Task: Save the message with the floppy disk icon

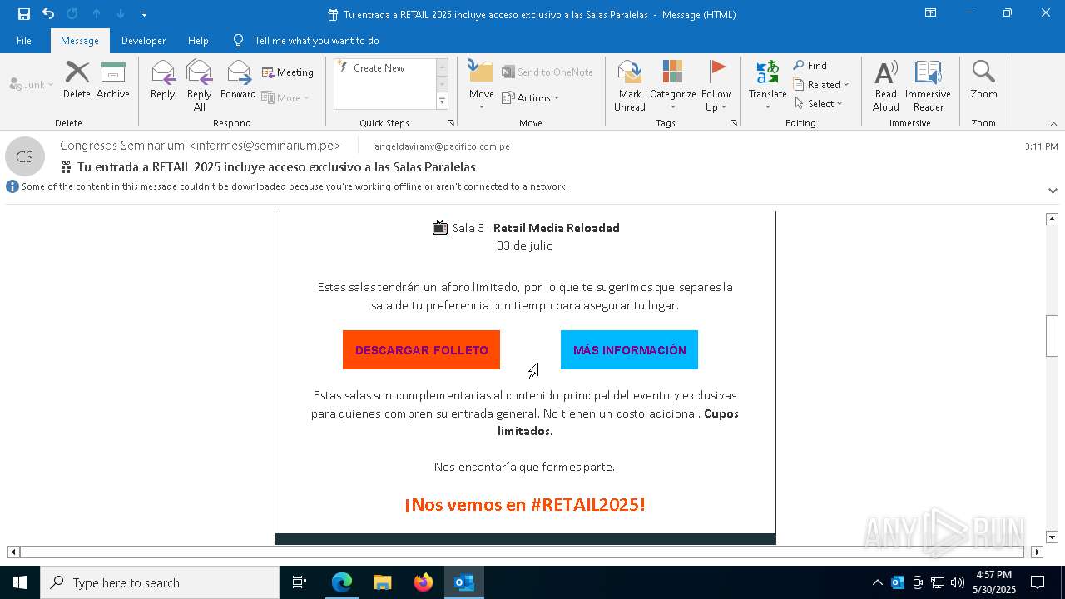Action: (23, 14)
